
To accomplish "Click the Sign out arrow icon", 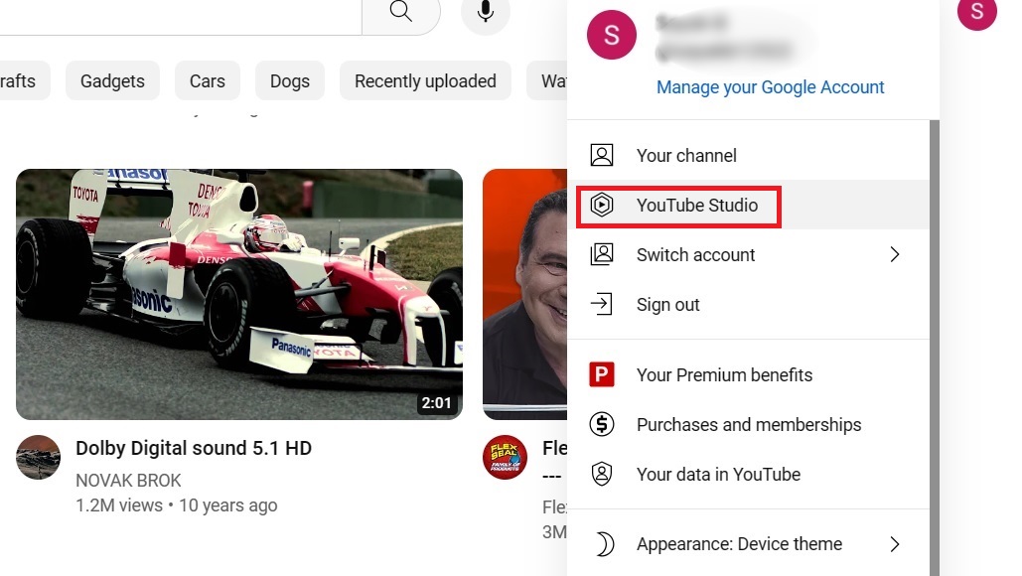I will pos(601,304).
